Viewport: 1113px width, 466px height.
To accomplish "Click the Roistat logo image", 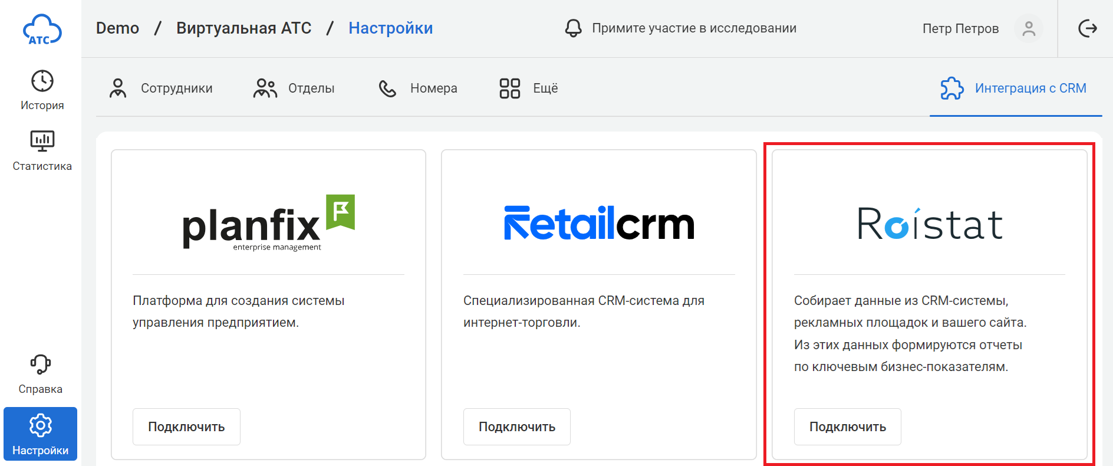I will [929, 224].
